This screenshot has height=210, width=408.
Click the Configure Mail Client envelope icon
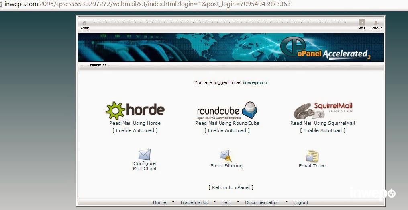[x=145, y=154]
